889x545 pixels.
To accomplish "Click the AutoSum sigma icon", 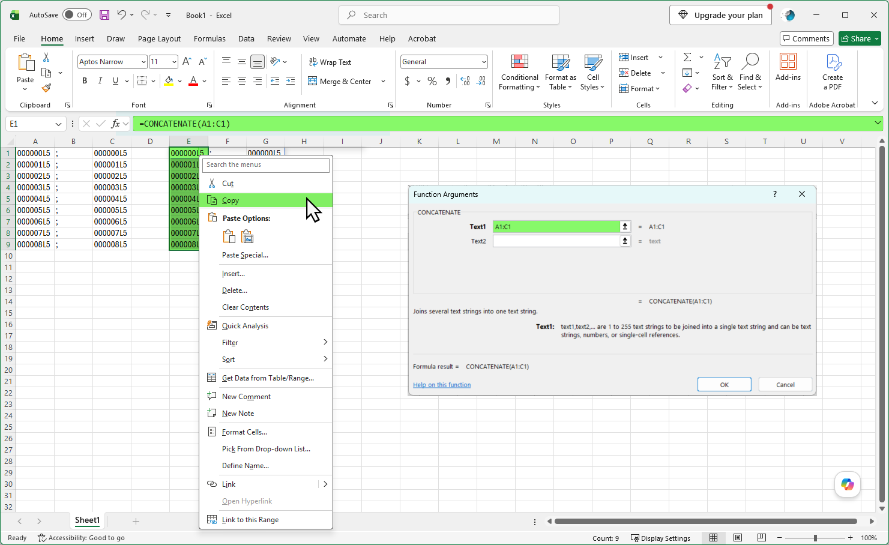I will (688, 58).
